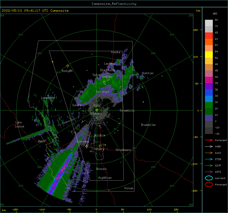The height and width of the screenshot is (213, 228).
Task: Click the -150 tick on the bottom axis
Action: [x=15, y=209]
